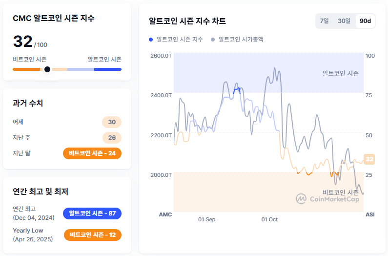Select the 7일 time range tab
Screen dimensions: 388x256
324,21
